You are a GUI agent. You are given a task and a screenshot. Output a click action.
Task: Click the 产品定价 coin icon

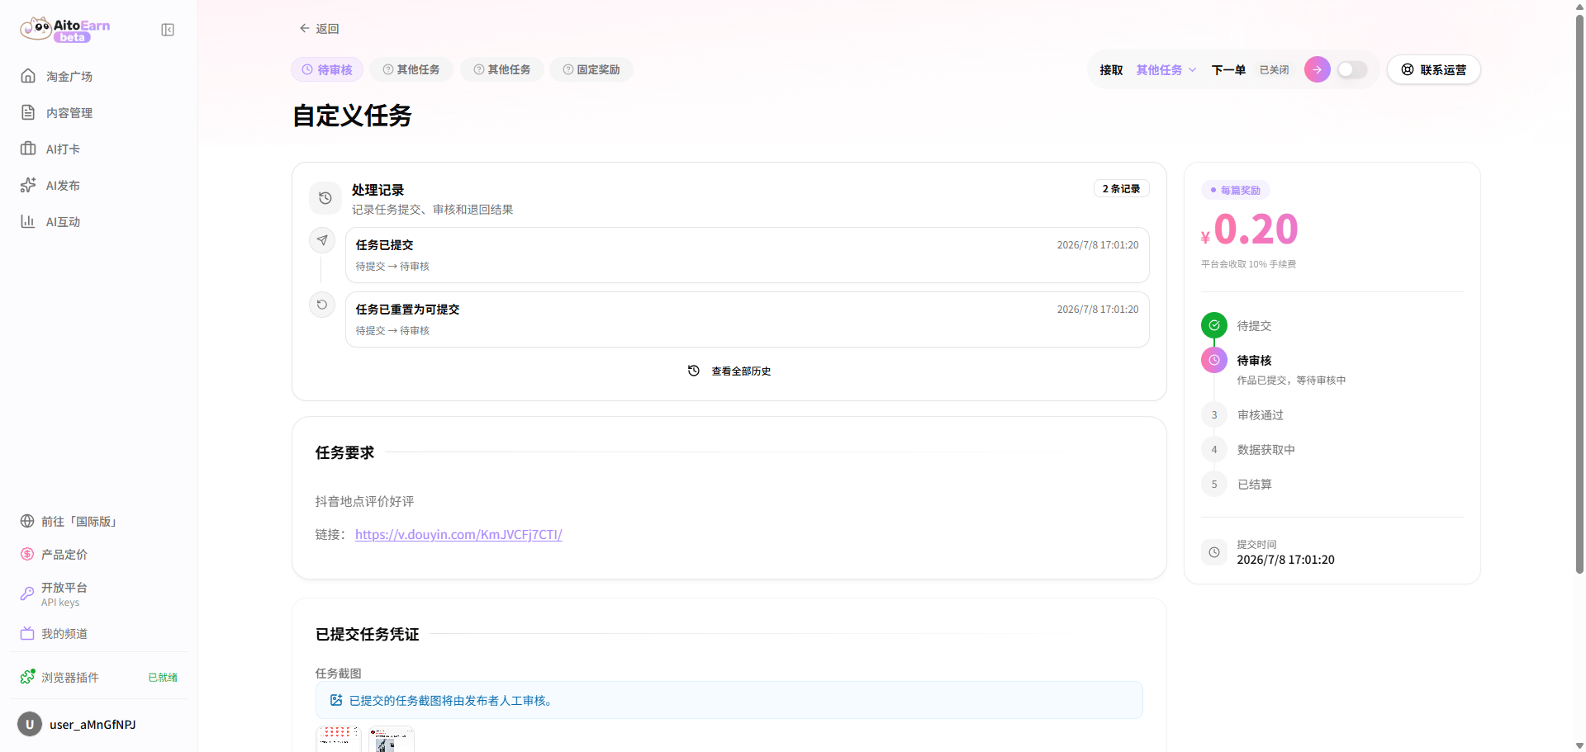27,554
